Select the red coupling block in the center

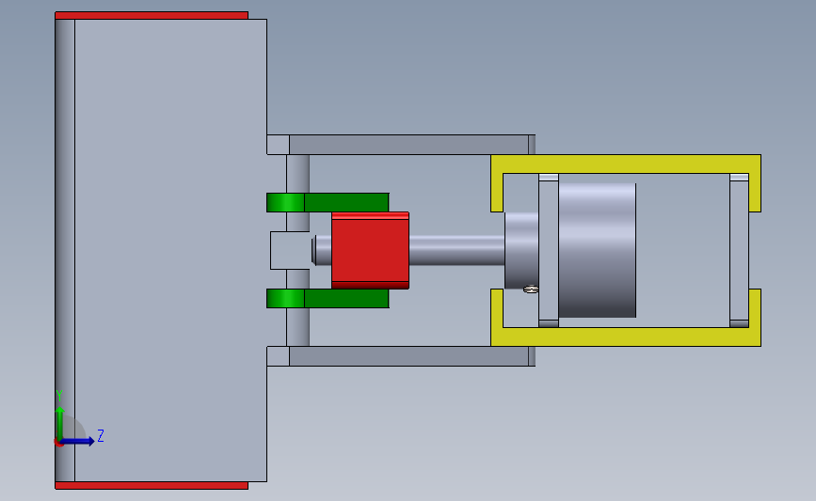tap(370, 250)
